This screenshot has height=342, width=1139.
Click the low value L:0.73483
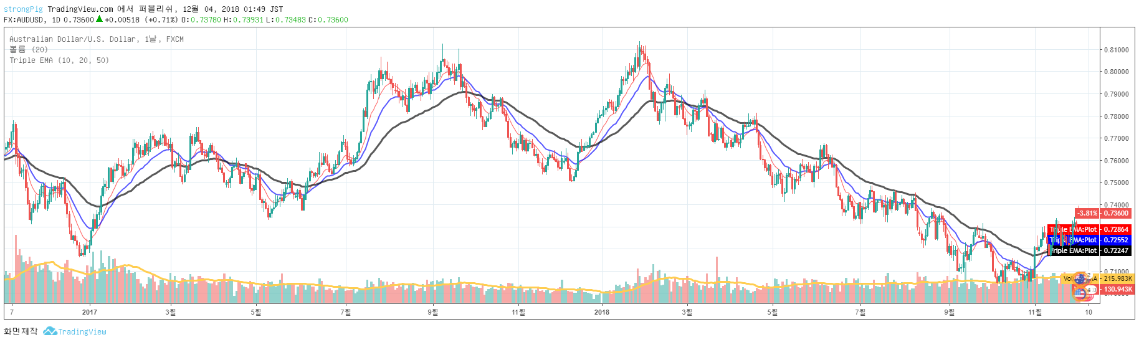286,20
